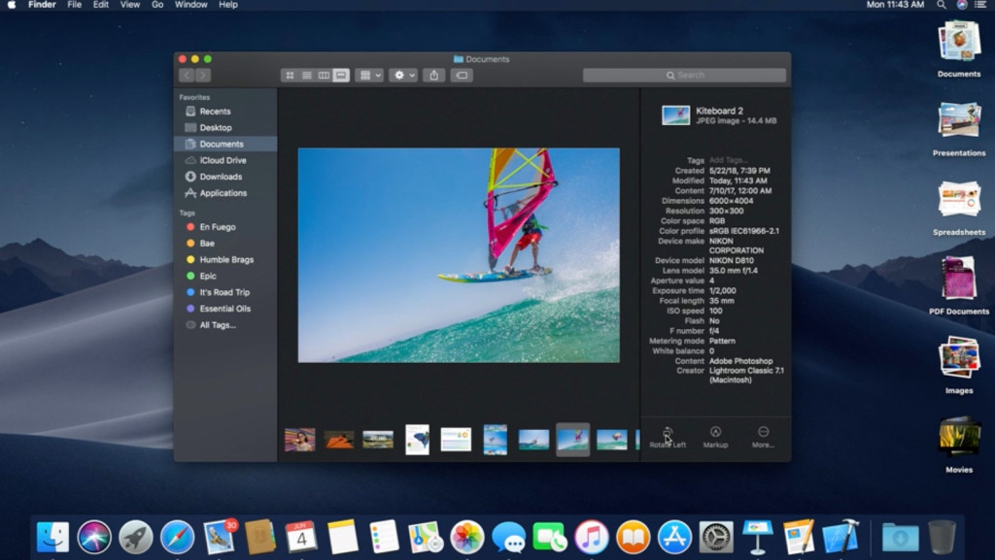Image resolution: width=995 pixels, height=560 pixels.
Task: Switch to column view
Action: pos(324,75)
